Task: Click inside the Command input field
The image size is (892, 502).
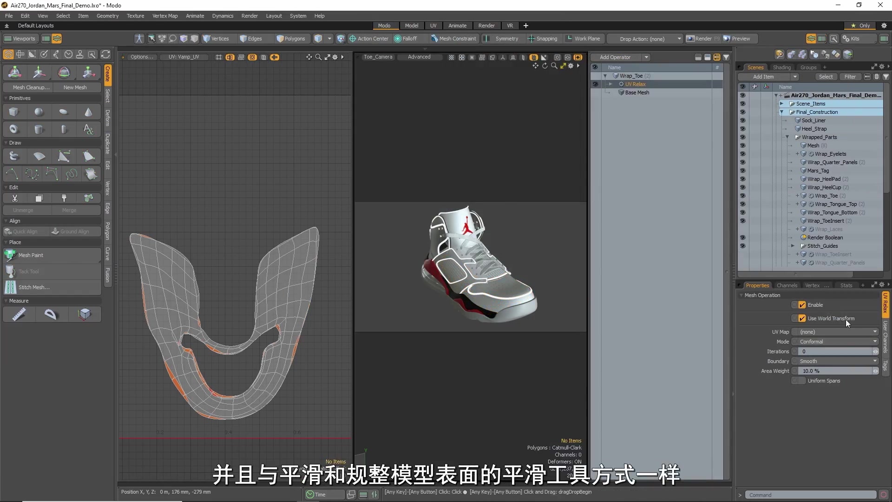Action: click(x=808, y=495)
